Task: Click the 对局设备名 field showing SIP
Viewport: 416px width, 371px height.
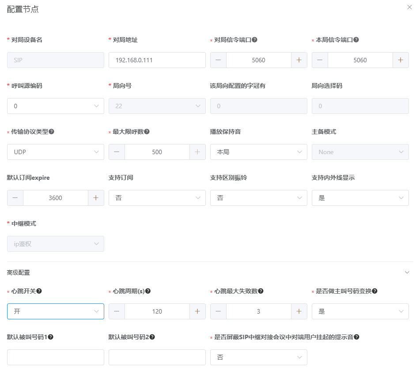Action: 56,60
